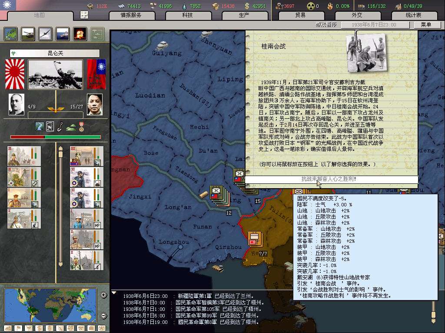Switch to political map mode (flag icon)
The image size is (445, 333).
pyautogui.click(x=18, y=328)
